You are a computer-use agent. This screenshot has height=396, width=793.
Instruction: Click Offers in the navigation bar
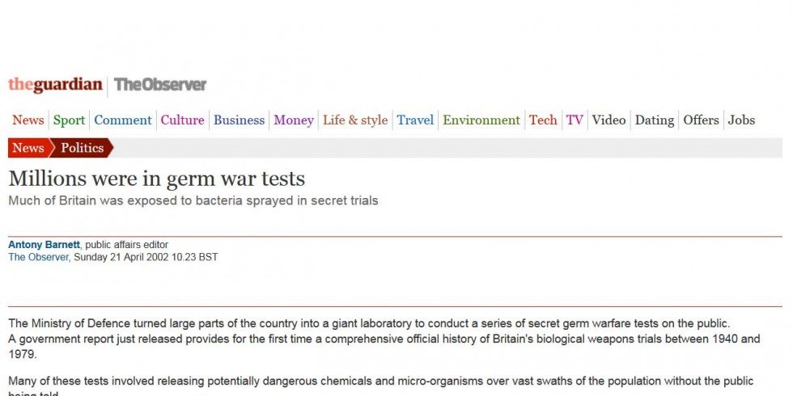[x=701, y=120]
